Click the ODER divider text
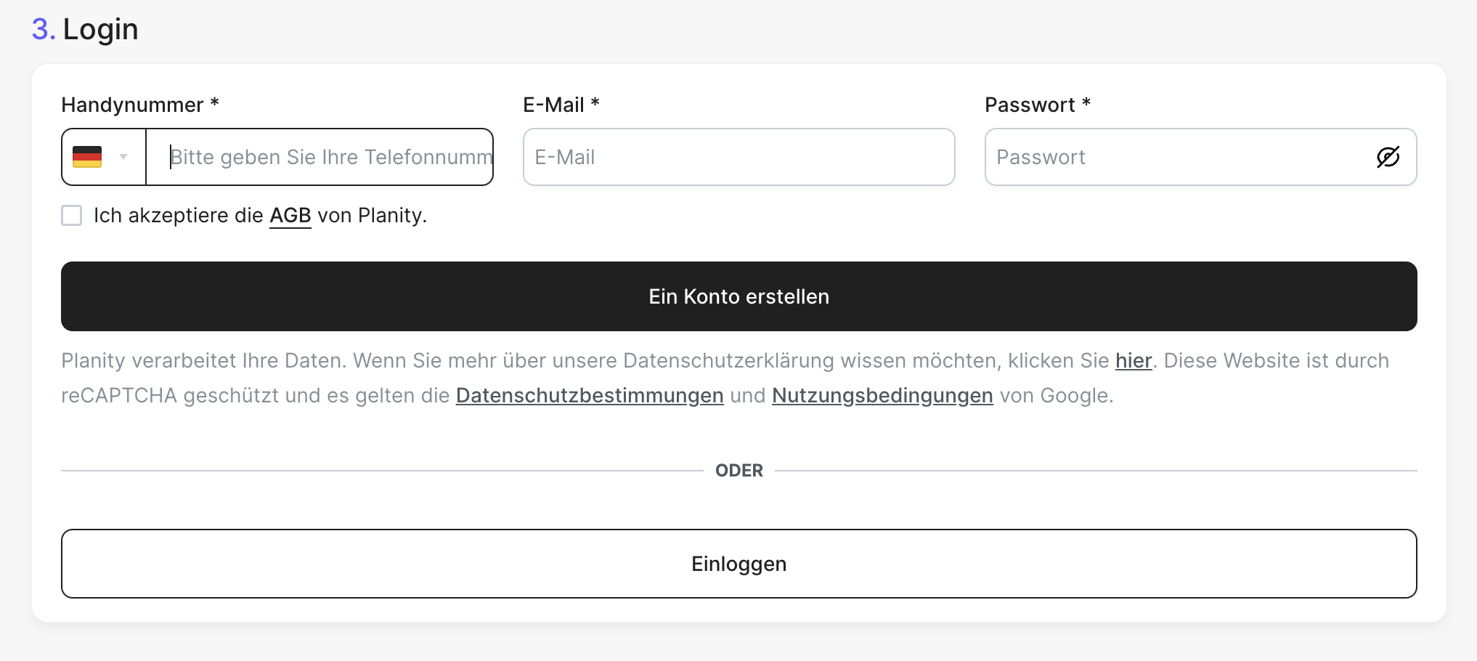 (738, 471)
